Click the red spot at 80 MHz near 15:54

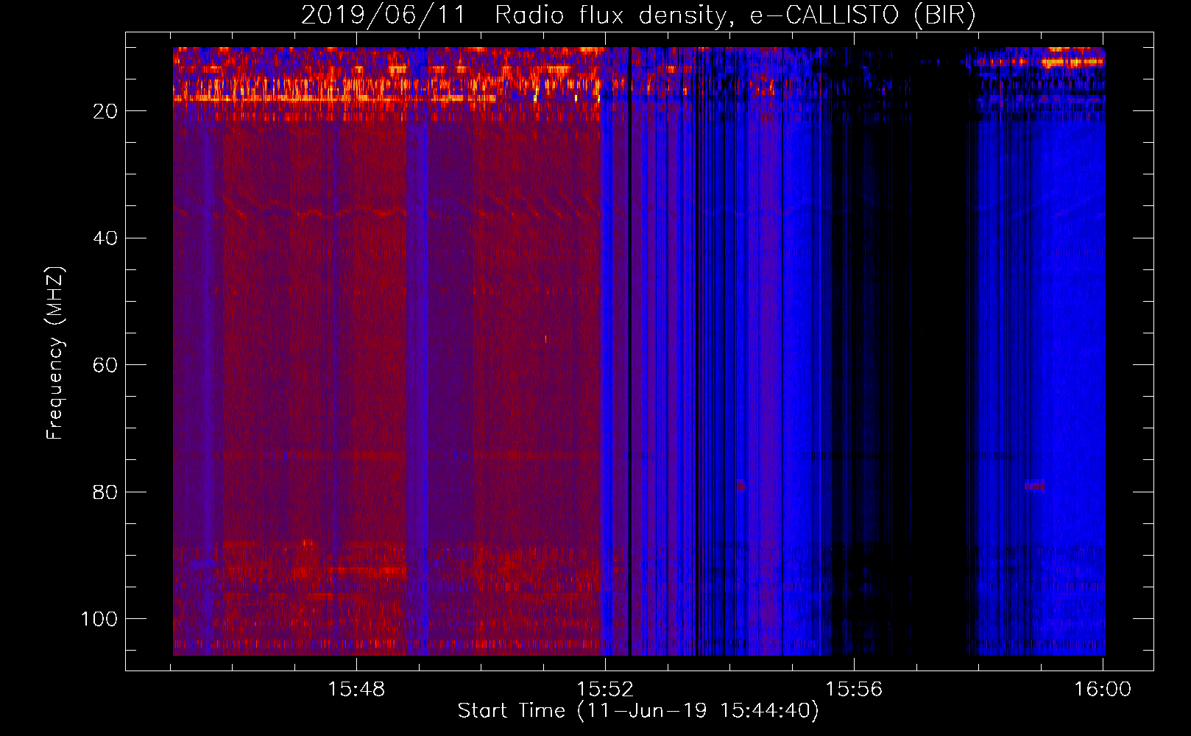click(741, 486)
